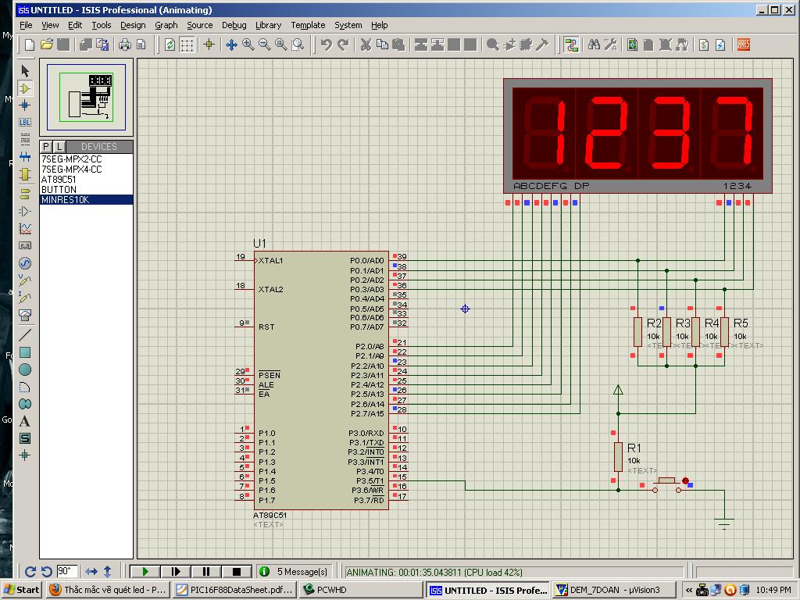Select the Junction dot tool
Image resolution: width=800 pixels, height=600 pixels.
pyautogui.click(x=25, y=105)
